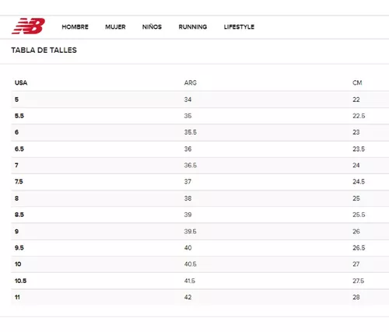
Task: Open the LIFESTYLE category
Action: (239, 27)
